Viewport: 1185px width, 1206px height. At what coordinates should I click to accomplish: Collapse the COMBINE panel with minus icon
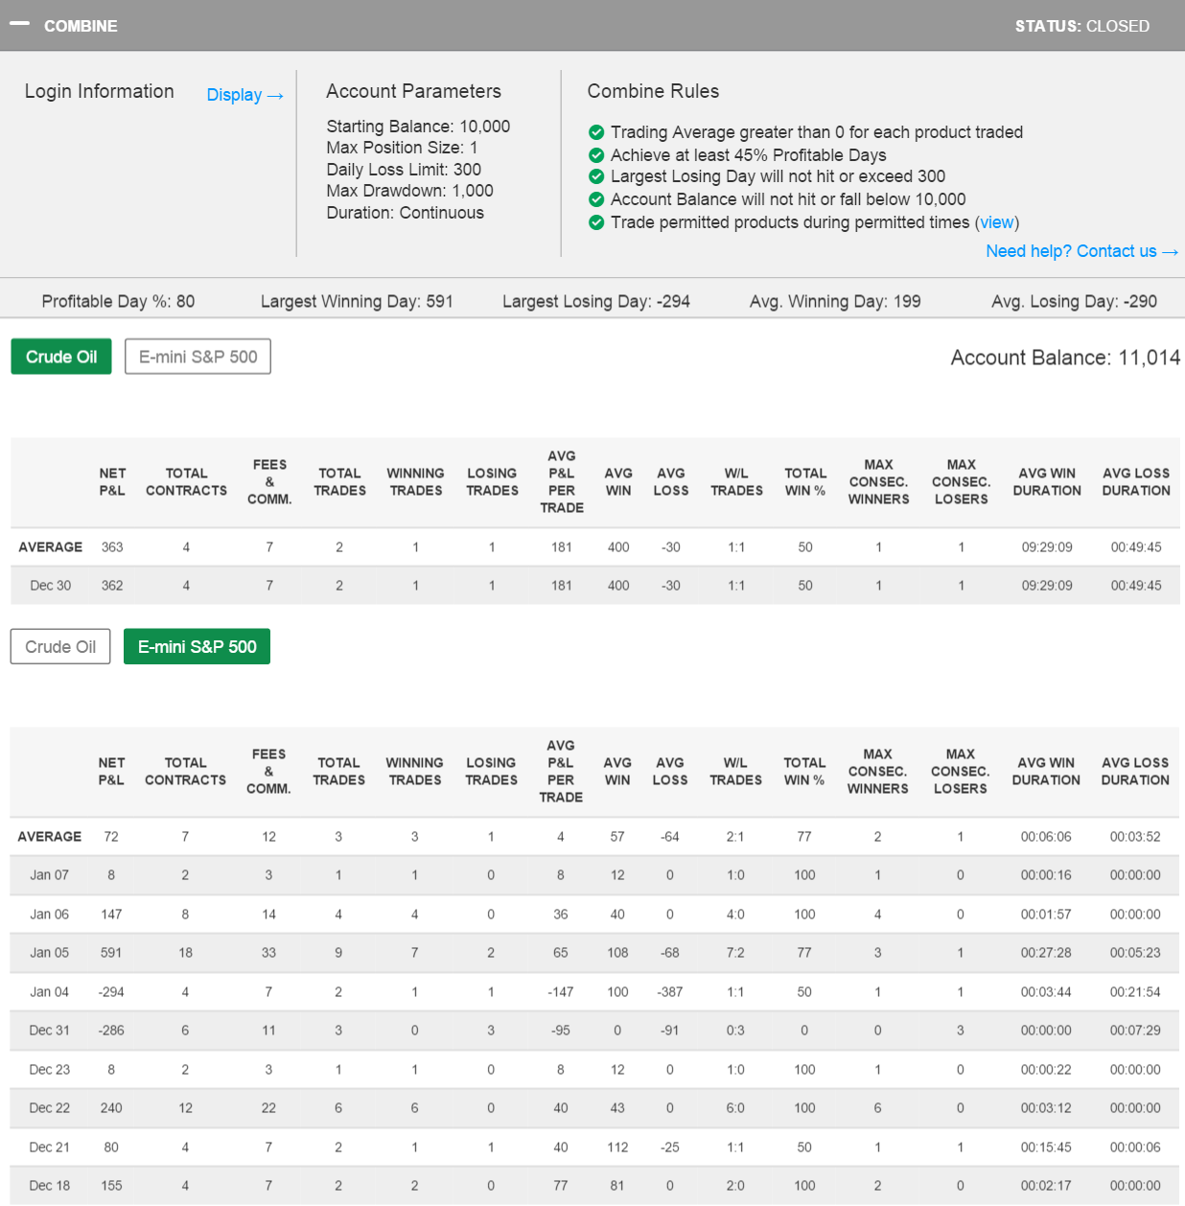(x=19, y=24)
